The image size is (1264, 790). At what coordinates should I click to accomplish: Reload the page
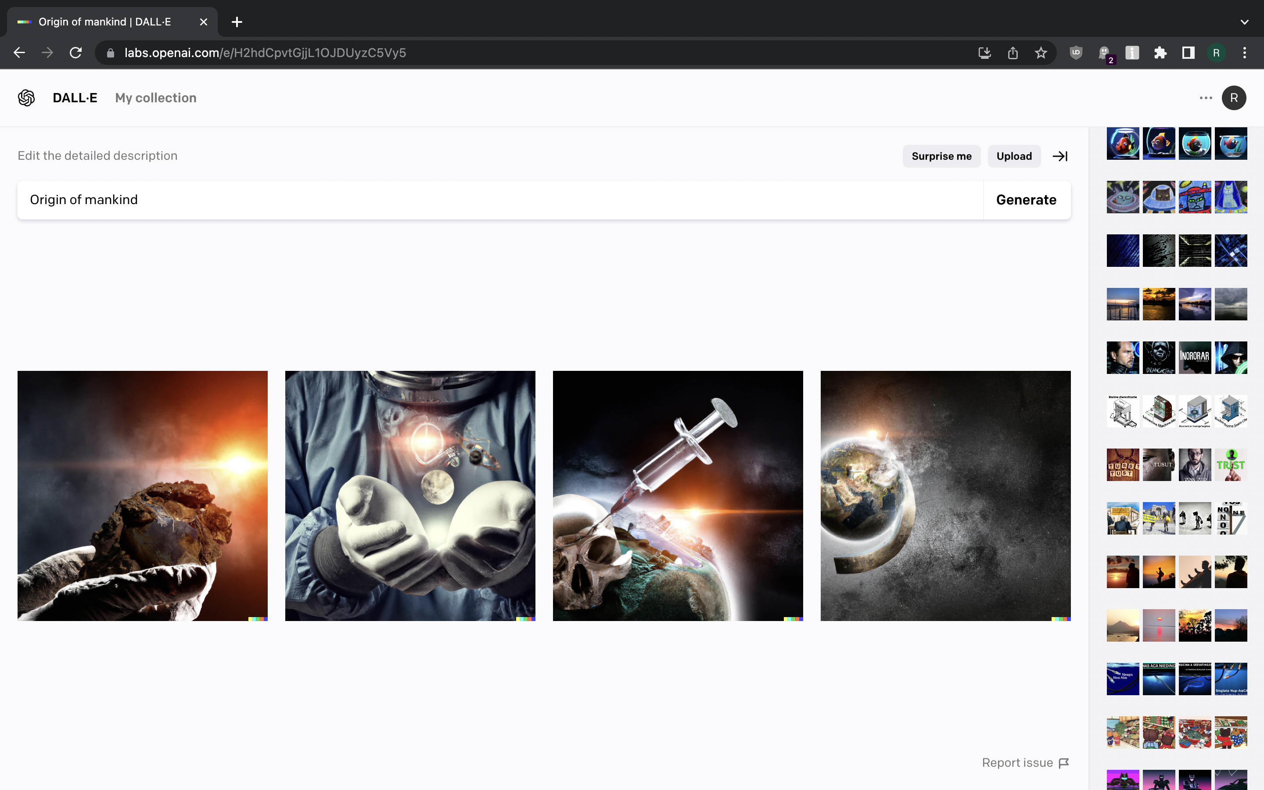pos(76,53)
